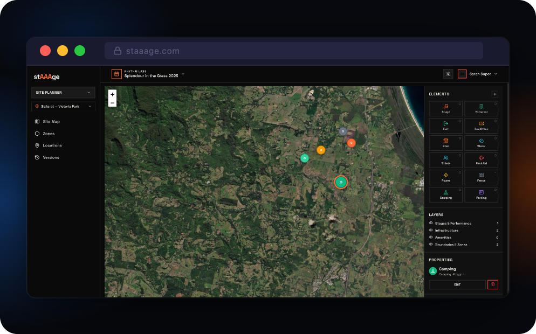Toggle the light/dark theme icon
Image resolution: width=536 pixels, height=334 pixels.
(448, 74)
